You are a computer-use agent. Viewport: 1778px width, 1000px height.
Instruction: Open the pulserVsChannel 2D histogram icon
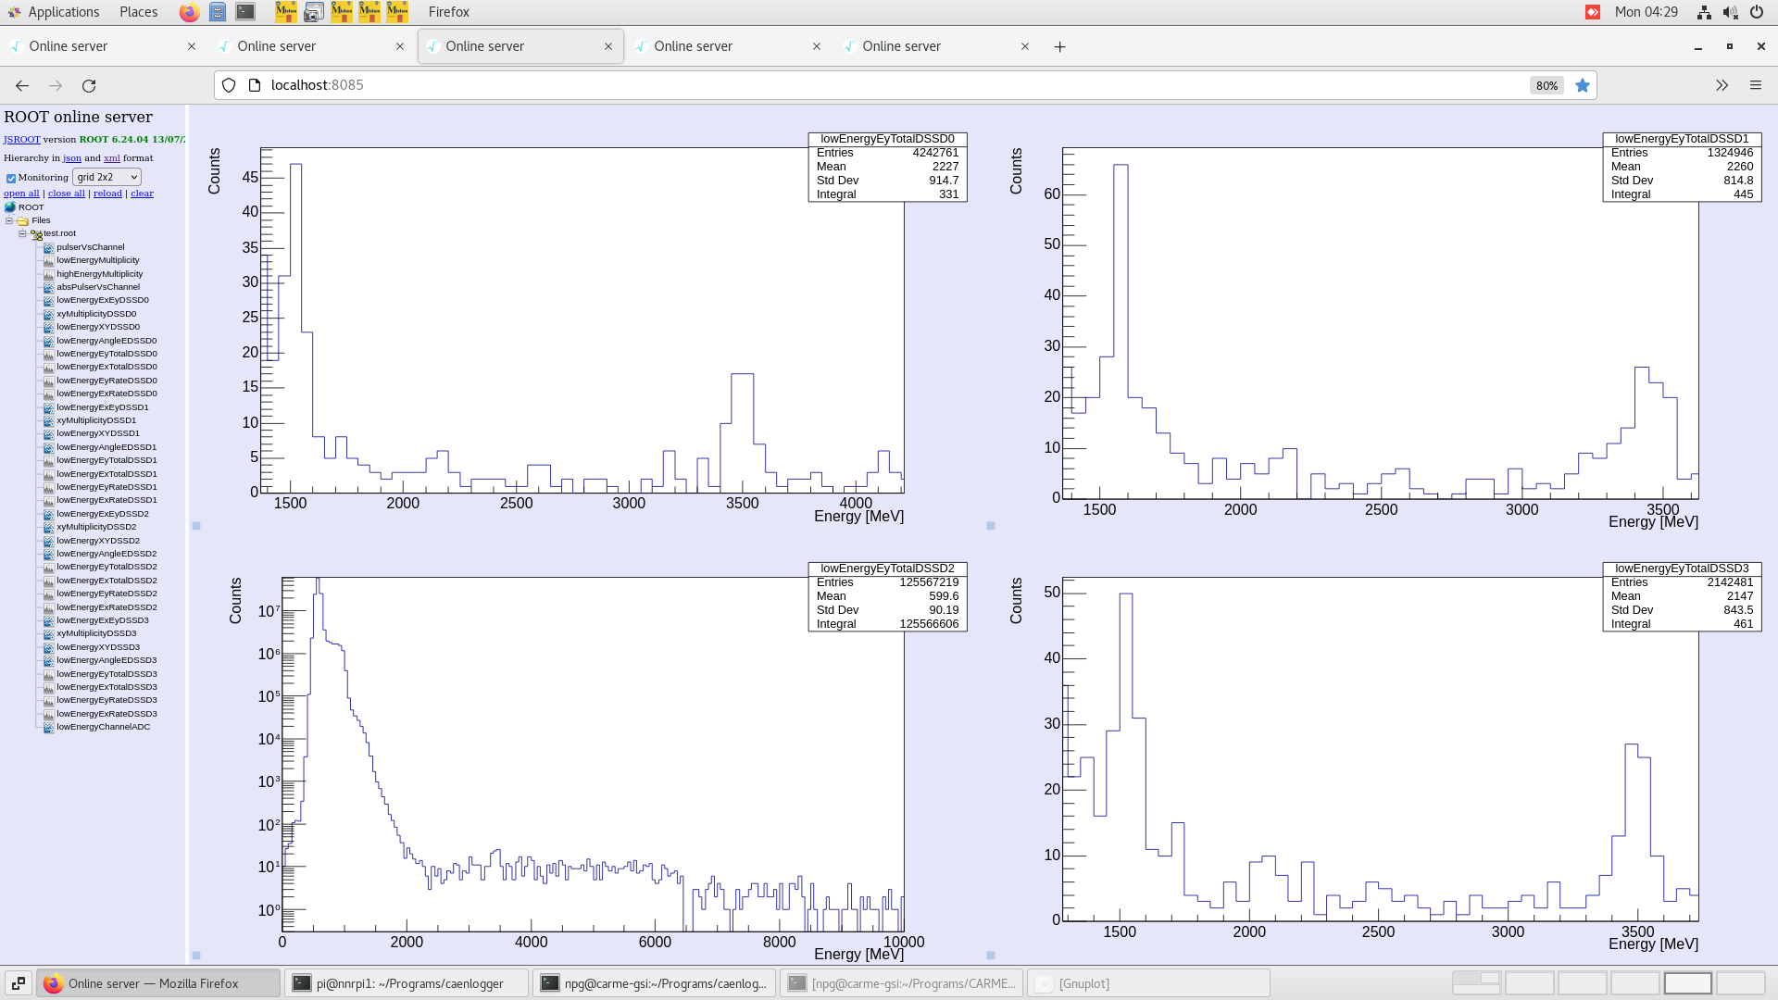pos(48,247)
